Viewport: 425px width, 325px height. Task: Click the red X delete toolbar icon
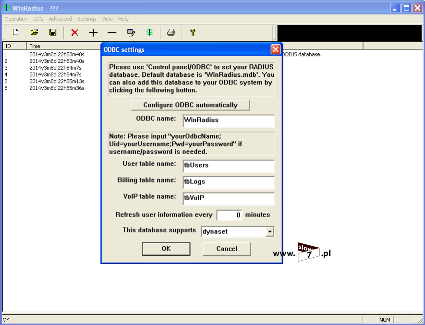(74, 33)
